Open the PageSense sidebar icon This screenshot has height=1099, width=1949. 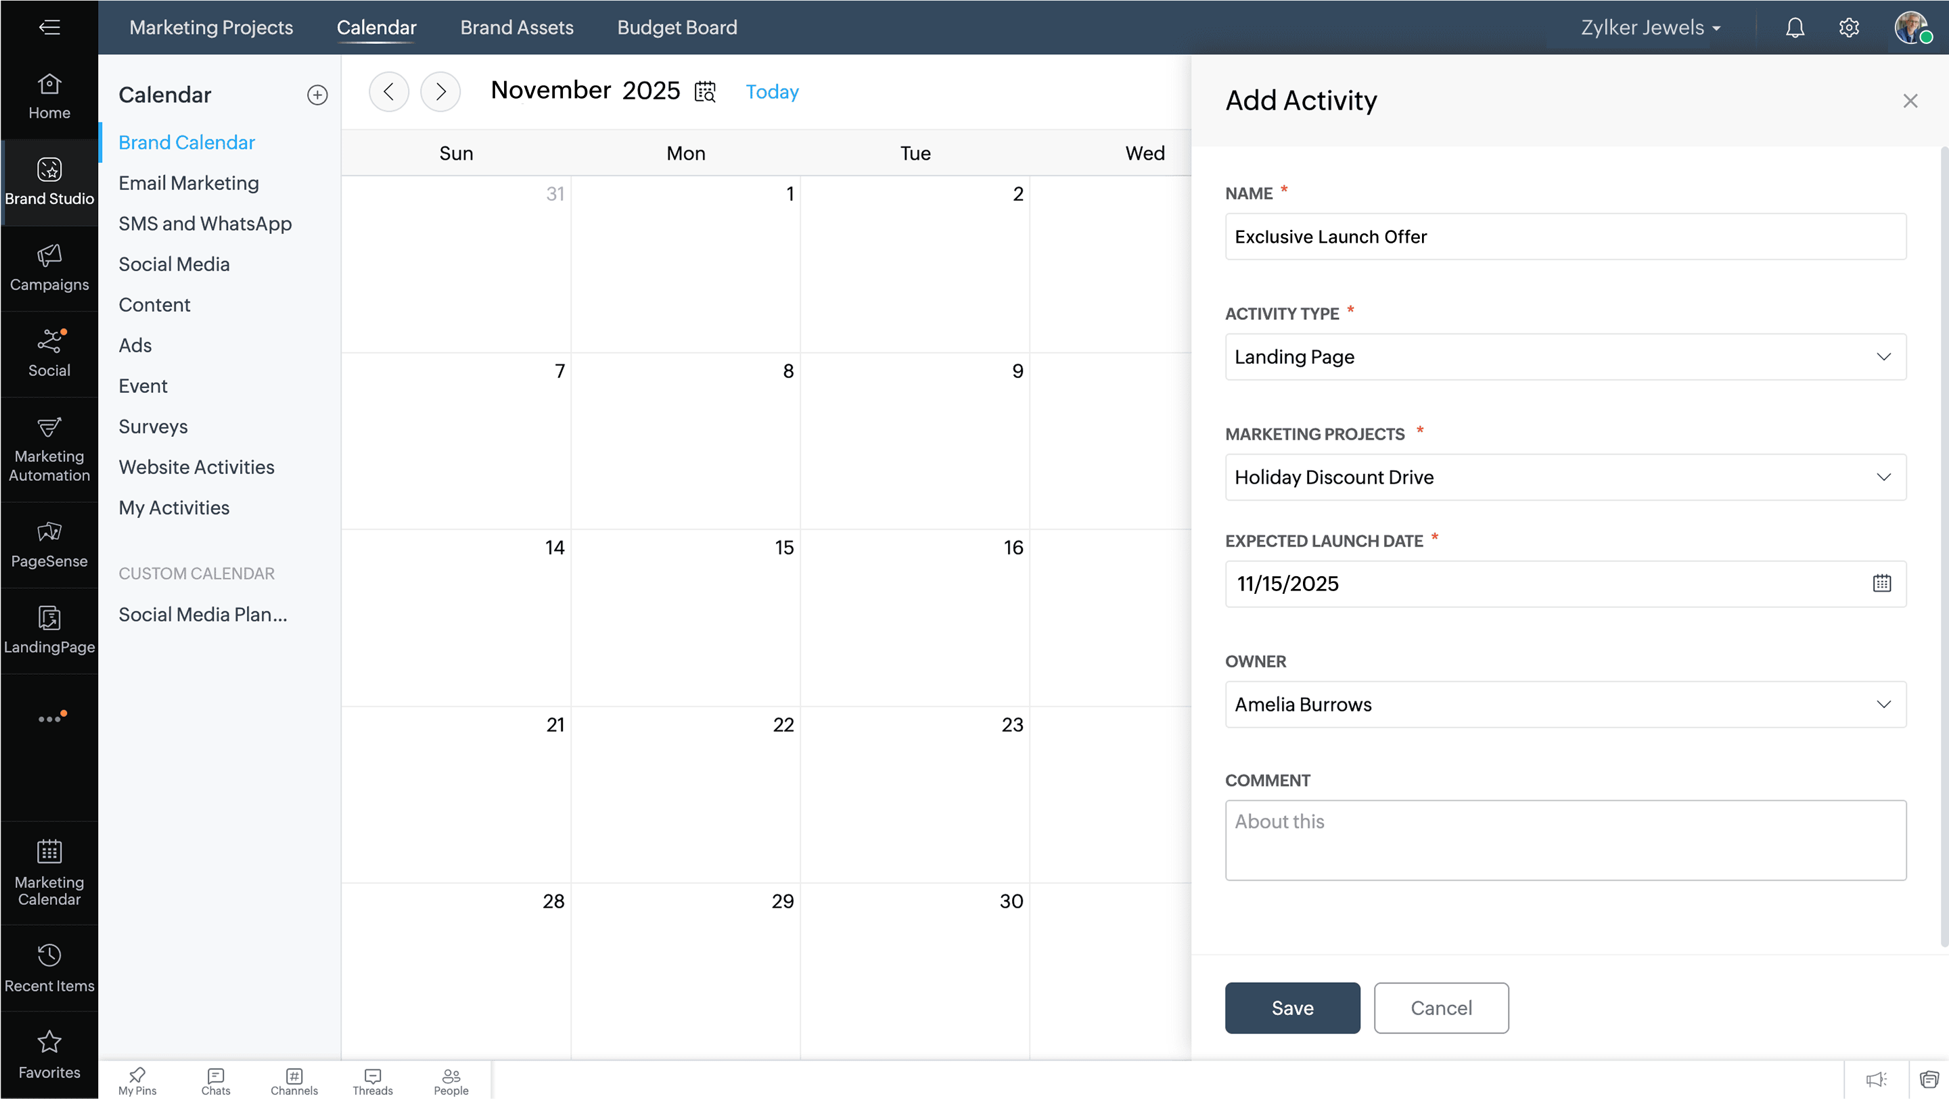(49, 544)
